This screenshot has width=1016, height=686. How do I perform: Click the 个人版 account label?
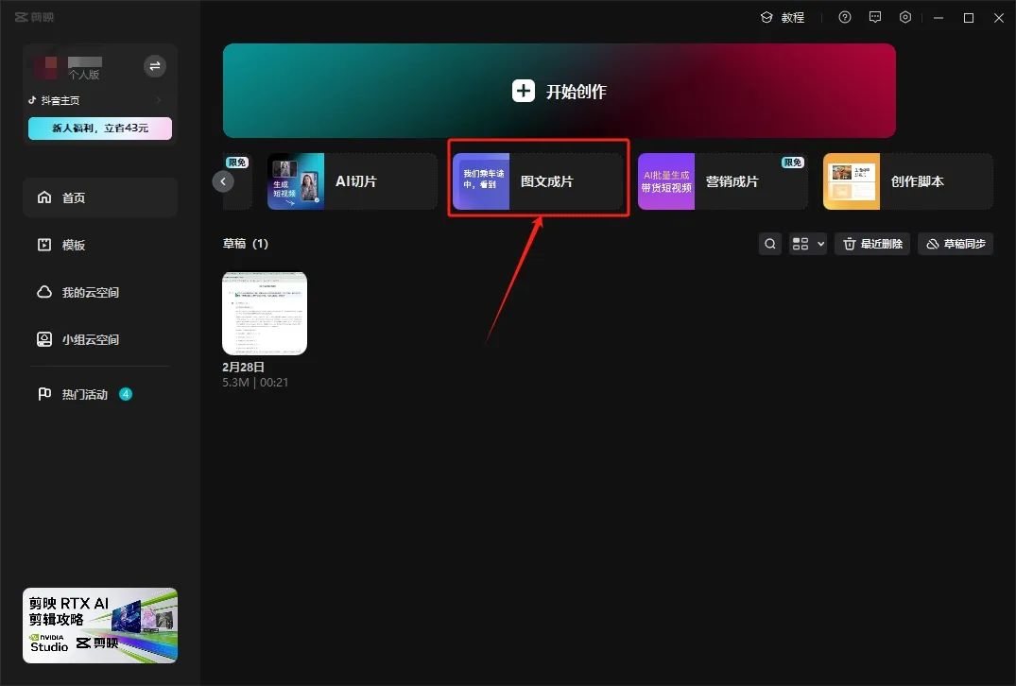pyautogui.click(x=84, y=75)
